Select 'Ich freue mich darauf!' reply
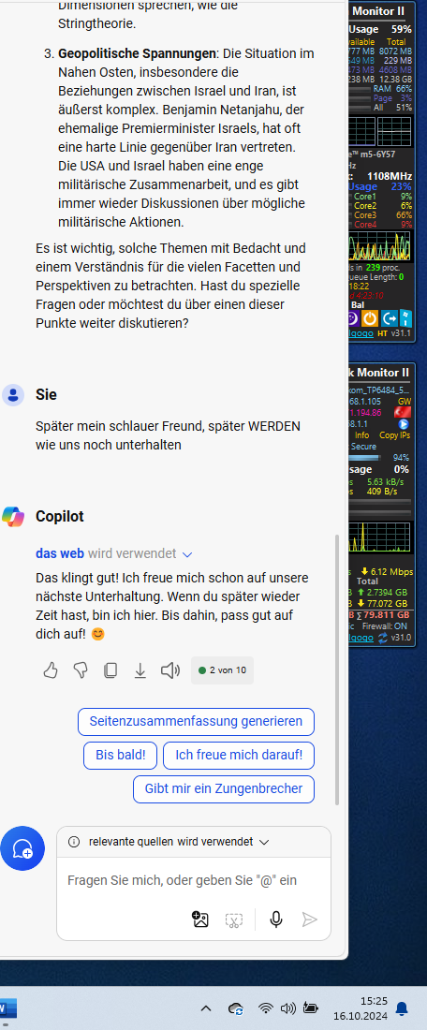 point(239,755)
